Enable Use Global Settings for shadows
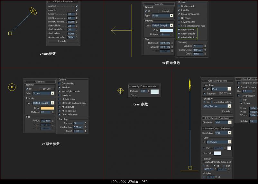Viewport: 258px width, 184px height. click(x=212, y=102)
